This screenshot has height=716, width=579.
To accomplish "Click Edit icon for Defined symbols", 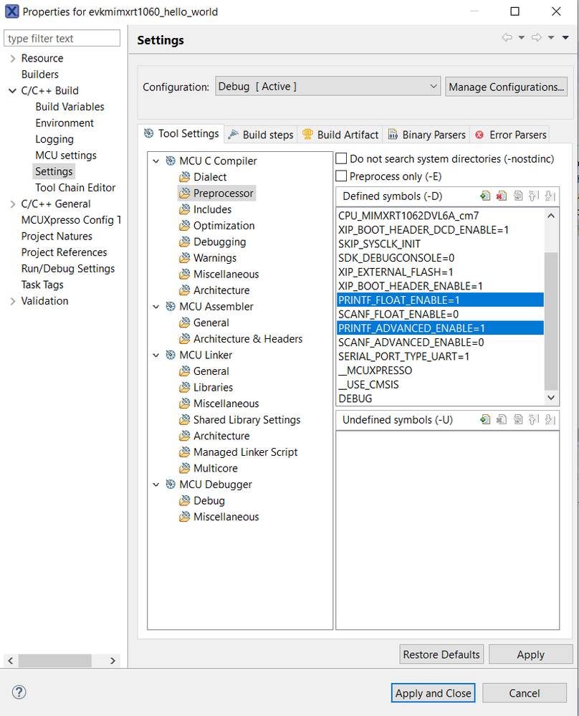I will (518, 196).
